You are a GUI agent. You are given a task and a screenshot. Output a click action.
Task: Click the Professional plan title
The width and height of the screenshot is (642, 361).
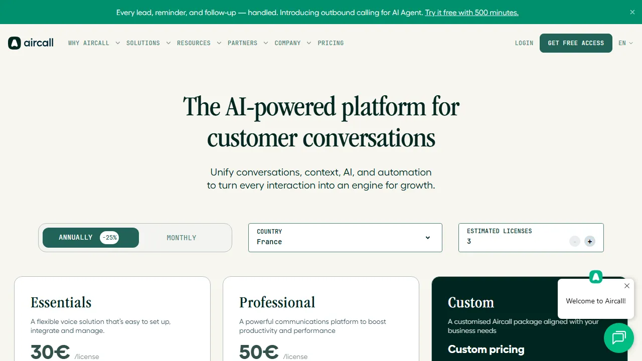pos(277,302)
